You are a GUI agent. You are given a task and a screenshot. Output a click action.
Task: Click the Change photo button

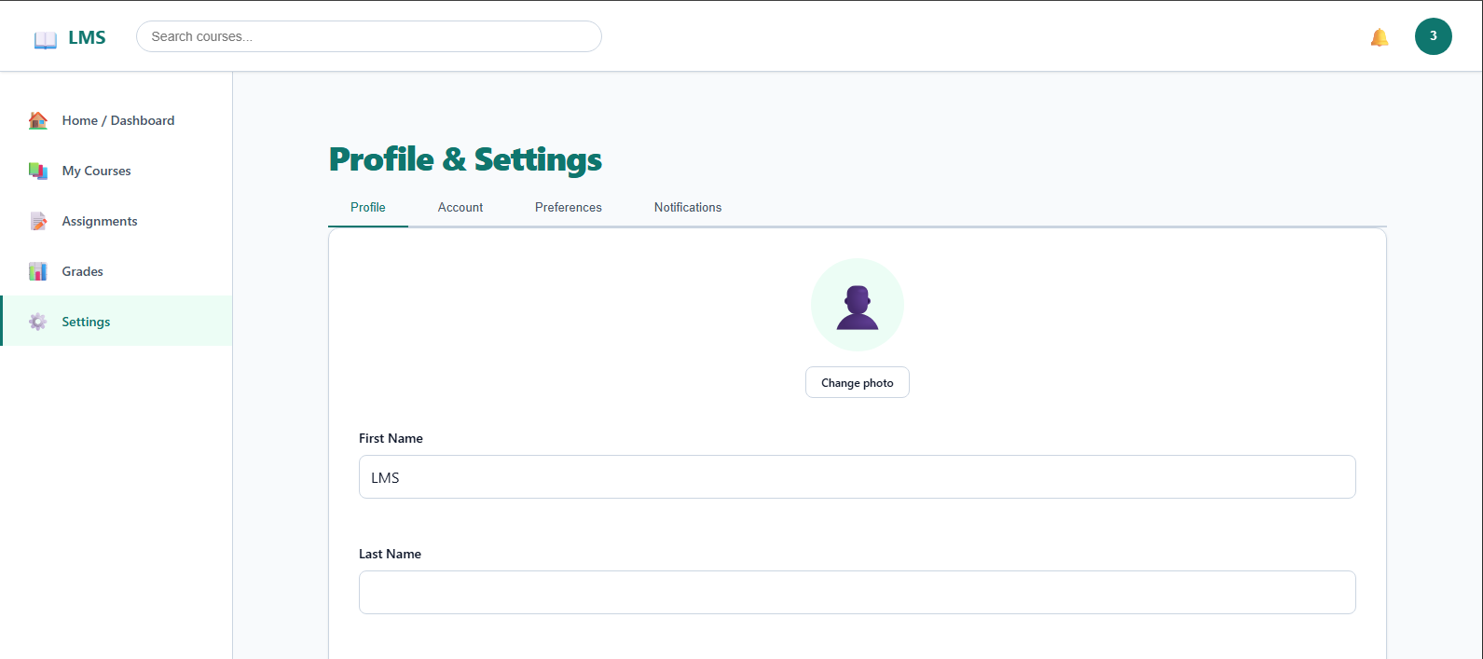coord(858,383)
